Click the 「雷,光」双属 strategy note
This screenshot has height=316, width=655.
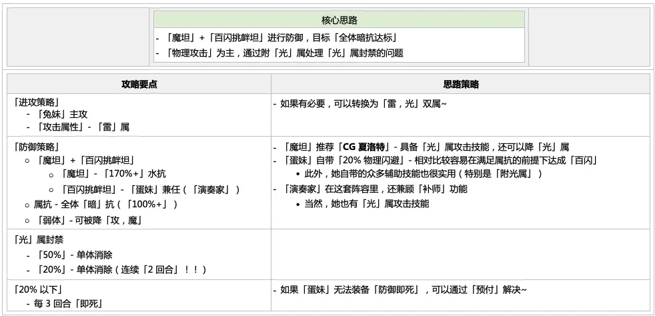pyautogui.click(x=360, y=103)
